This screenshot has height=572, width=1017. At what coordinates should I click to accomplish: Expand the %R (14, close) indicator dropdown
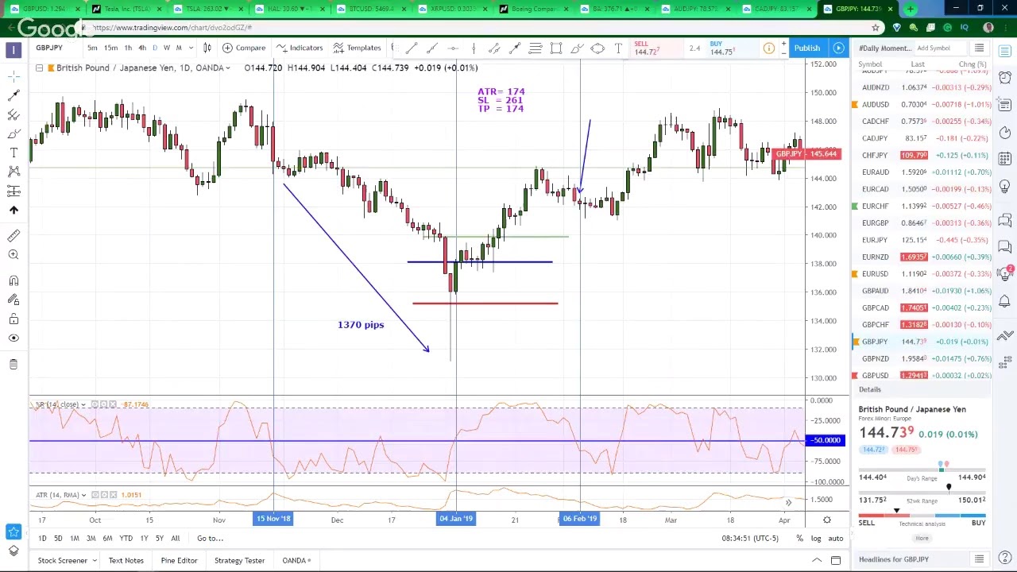pos(83,405)
